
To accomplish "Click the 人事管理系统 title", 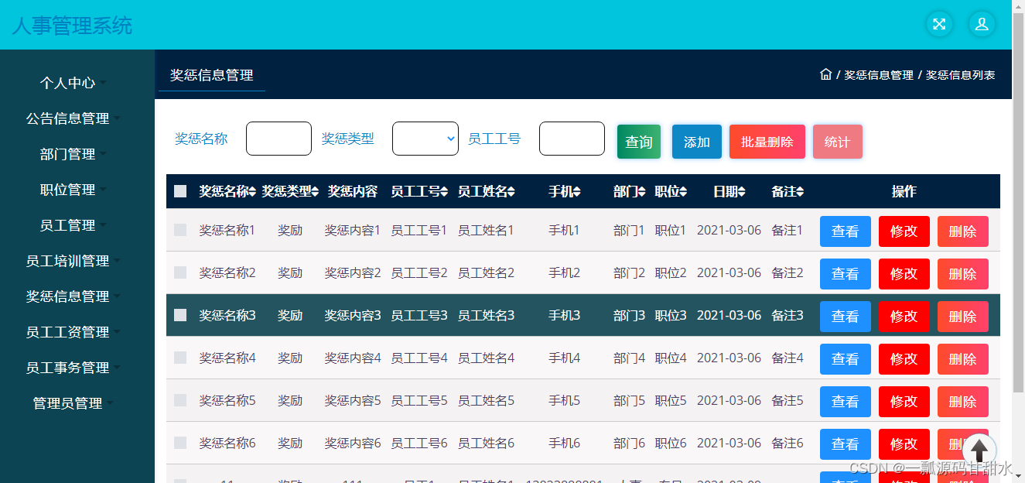I will point(72,26).
